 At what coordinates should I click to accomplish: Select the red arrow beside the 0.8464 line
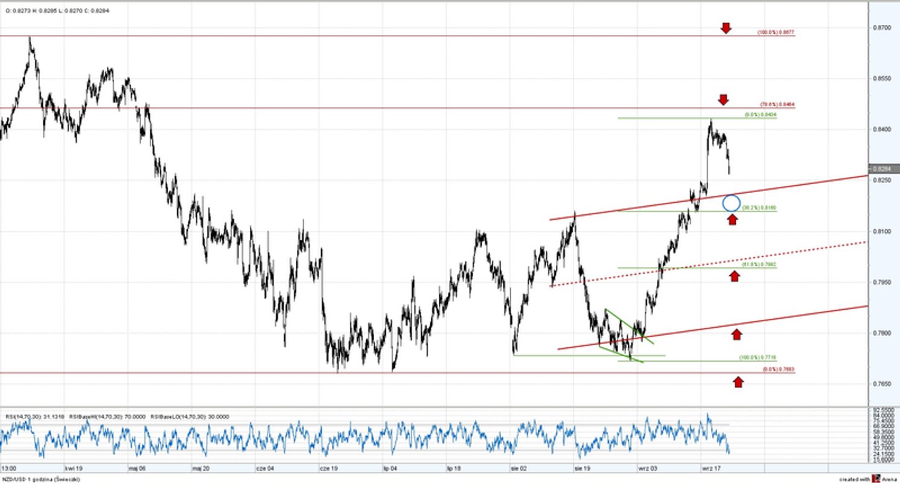click(723, 99)
